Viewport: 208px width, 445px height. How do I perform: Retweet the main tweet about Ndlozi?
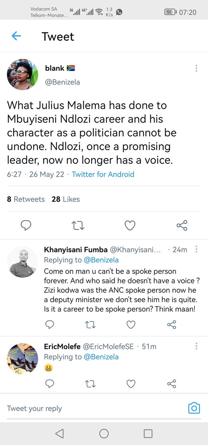pos(78,225)
